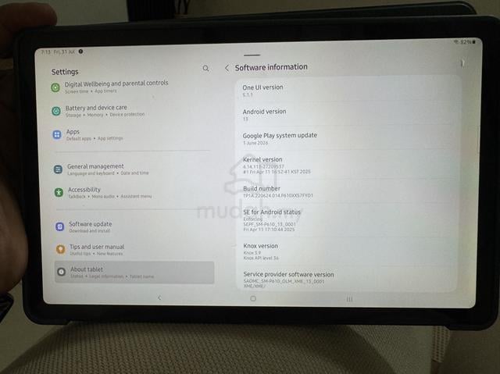Tap the search magnifier icon in Settings
Viewport: 500px width, 374px height.
click(206, 68)
